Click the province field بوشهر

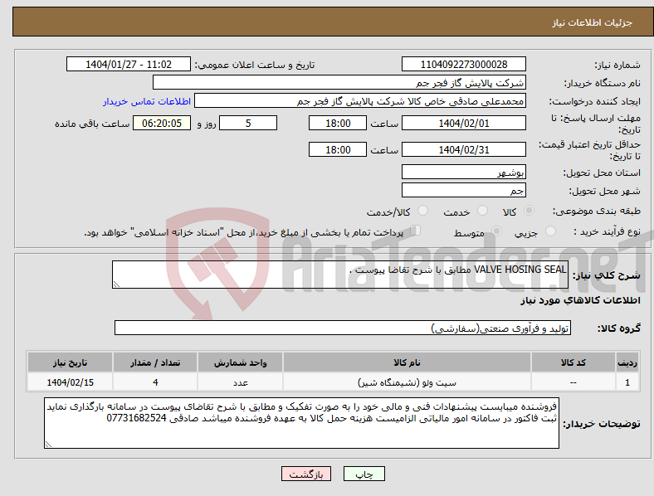pyautogui.click(x=463, y=173)
